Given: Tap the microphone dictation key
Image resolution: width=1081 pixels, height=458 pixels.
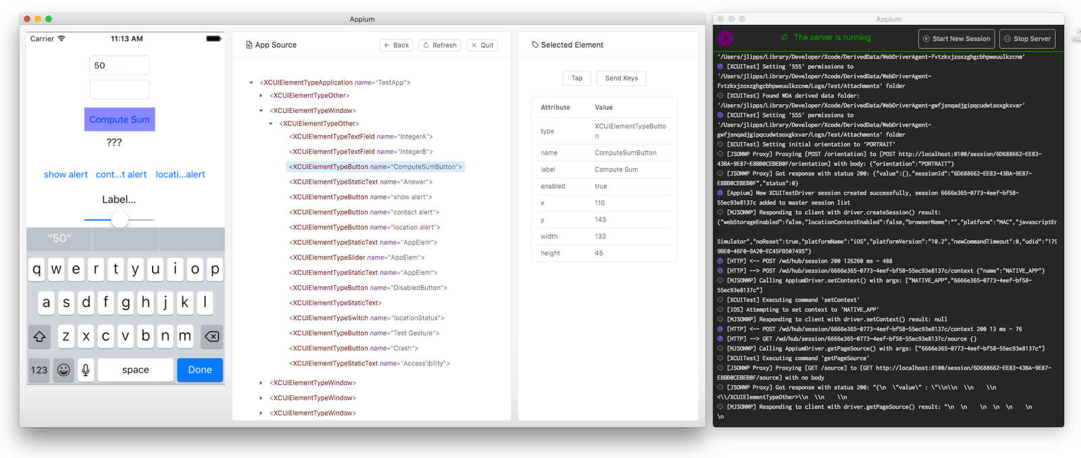Looking at the screenshot, I should (x=86, y=370).
